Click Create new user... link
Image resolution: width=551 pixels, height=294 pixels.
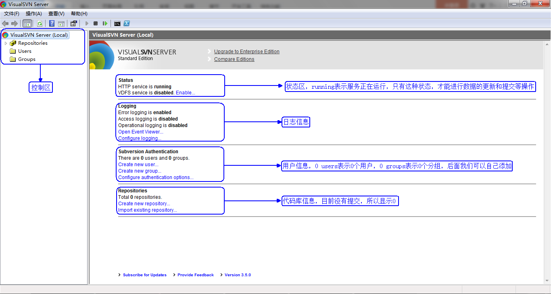click(138, 165)
